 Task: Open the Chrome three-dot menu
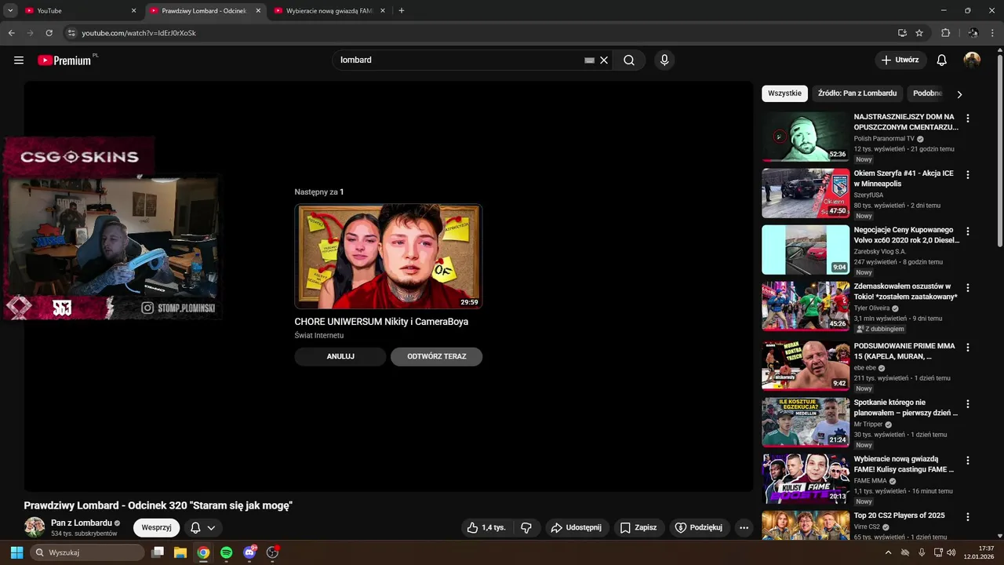[x=993, y=33]
